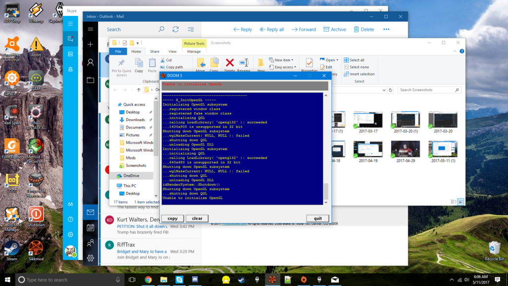Click Reply all in Outlook Mail

(x=271, y=29)
